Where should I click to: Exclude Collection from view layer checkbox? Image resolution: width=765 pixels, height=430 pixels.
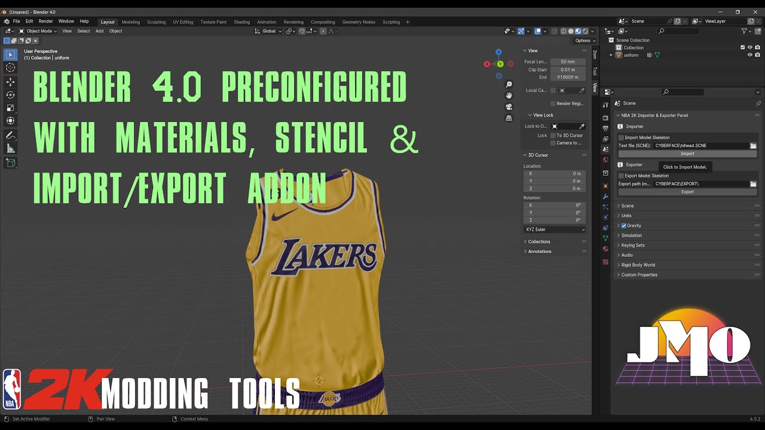[x=742, y=47]
